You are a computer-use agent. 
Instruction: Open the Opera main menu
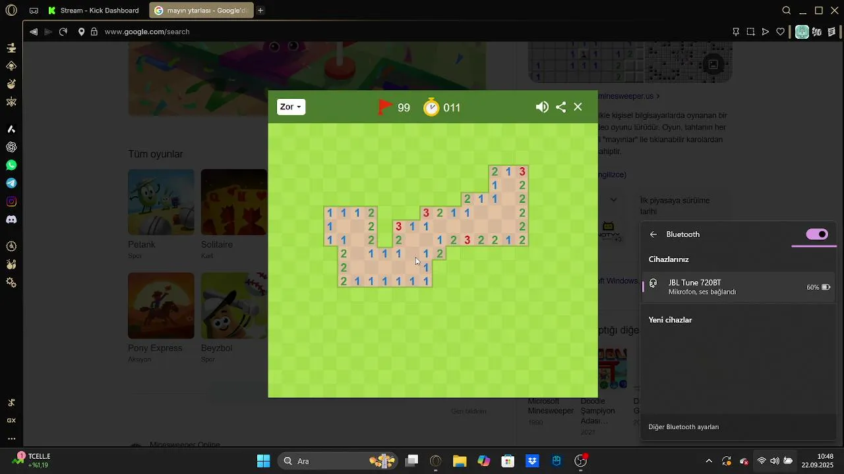pyautogui.click(x=11, y=11)
